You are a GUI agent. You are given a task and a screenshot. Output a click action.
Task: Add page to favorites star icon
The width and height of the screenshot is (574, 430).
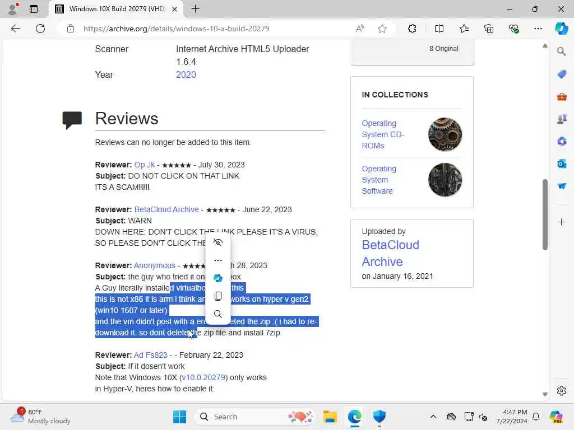(382, 29)
